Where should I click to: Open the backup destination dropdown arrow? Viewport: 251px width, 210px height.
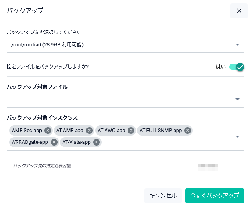pyautogui.click(x=238, y=44)
